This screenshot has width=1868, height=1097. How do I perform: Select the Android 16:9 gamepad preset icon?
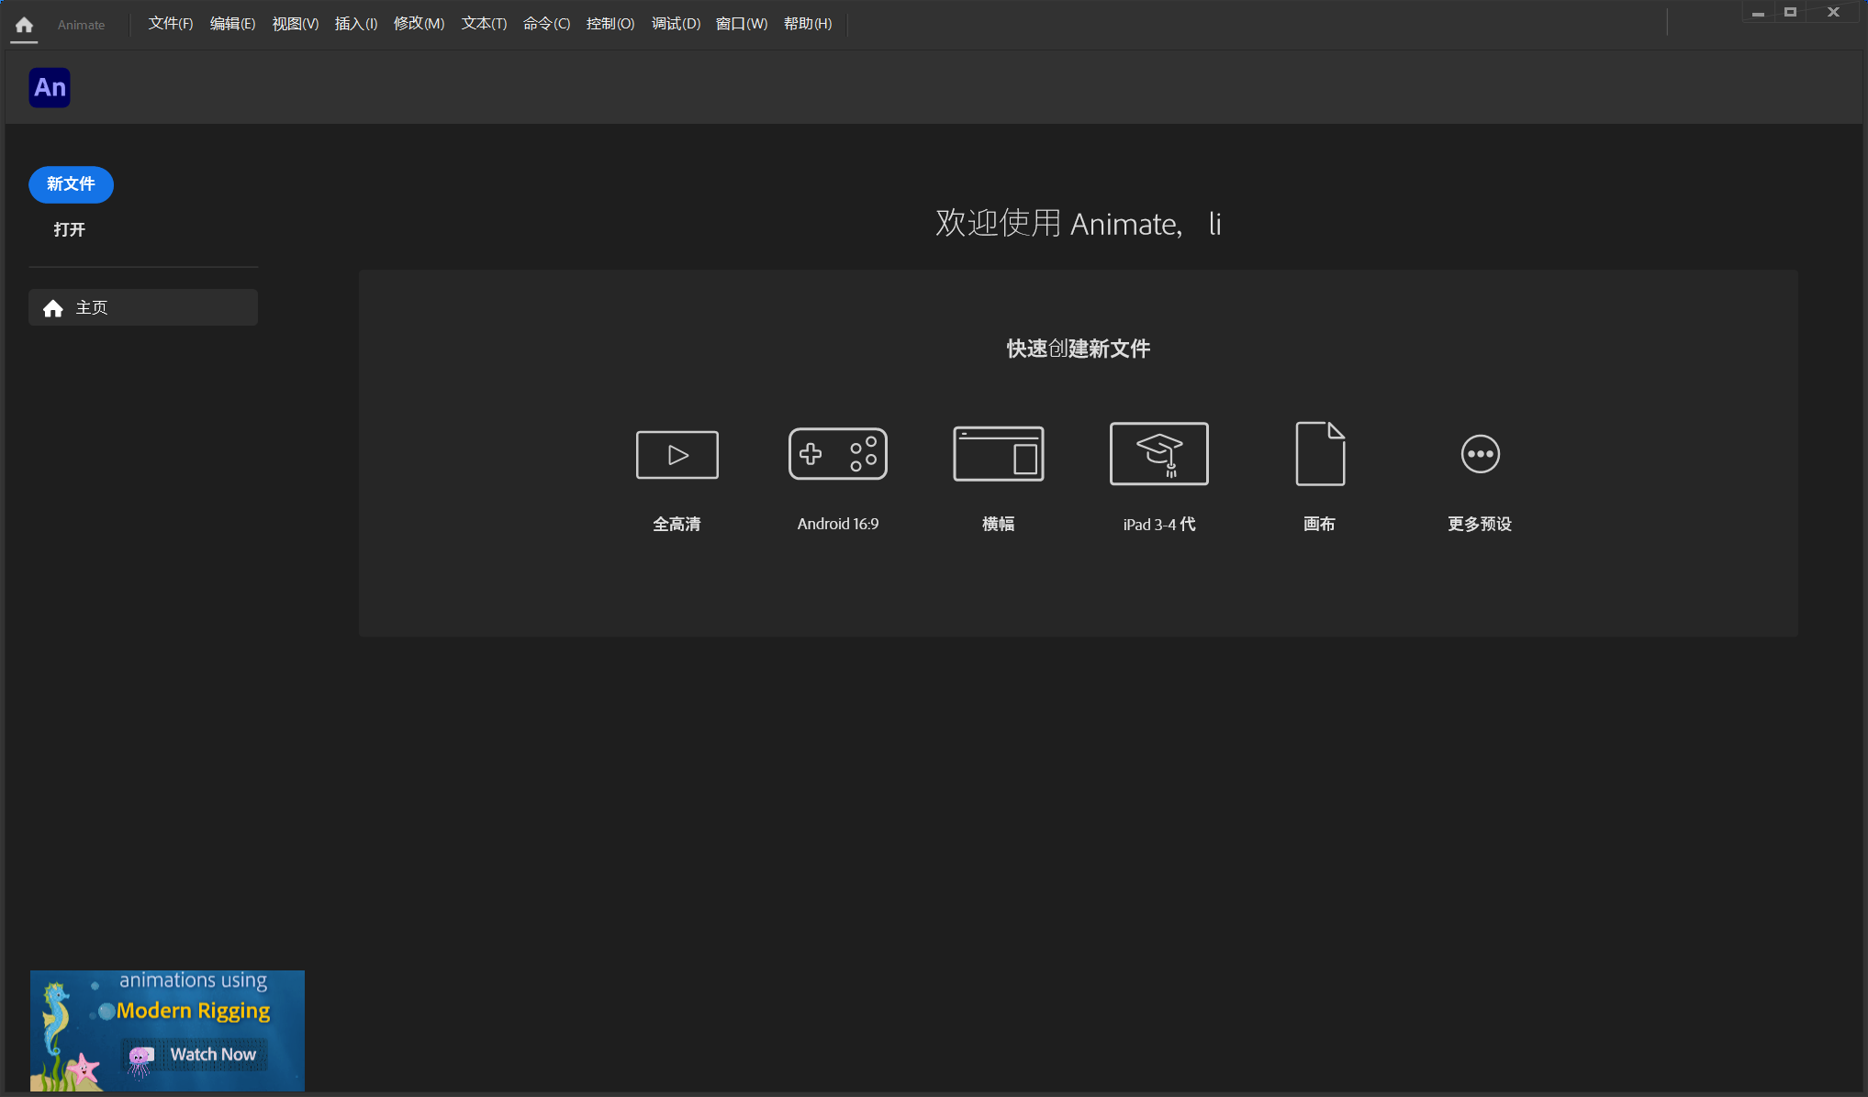[x=838, y=453]
